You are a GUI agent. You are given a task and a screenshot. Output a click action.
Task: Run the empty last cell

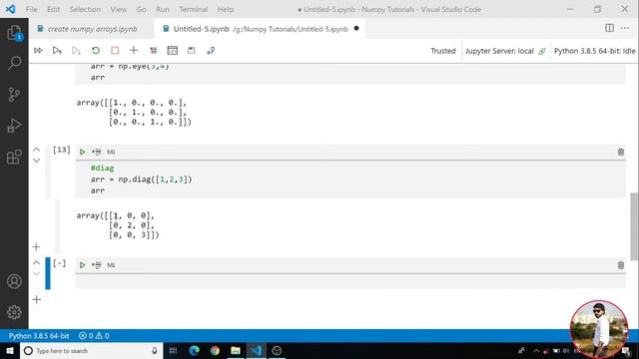[x=82, y=265]
